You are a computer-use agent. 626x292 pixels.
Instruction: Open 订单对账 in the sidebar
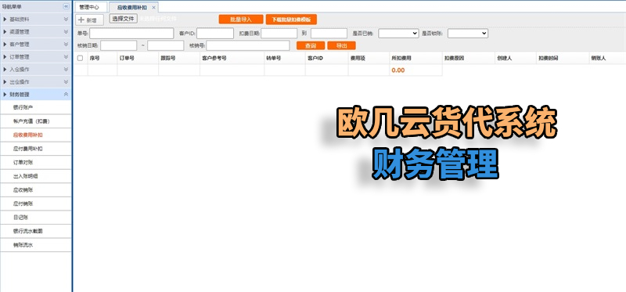coord(35,163)
